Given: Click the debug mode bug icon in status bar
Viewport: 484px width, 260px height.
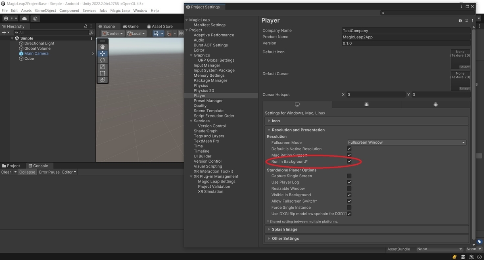Looking at the screenshot, I should click(x=455, y=257).
